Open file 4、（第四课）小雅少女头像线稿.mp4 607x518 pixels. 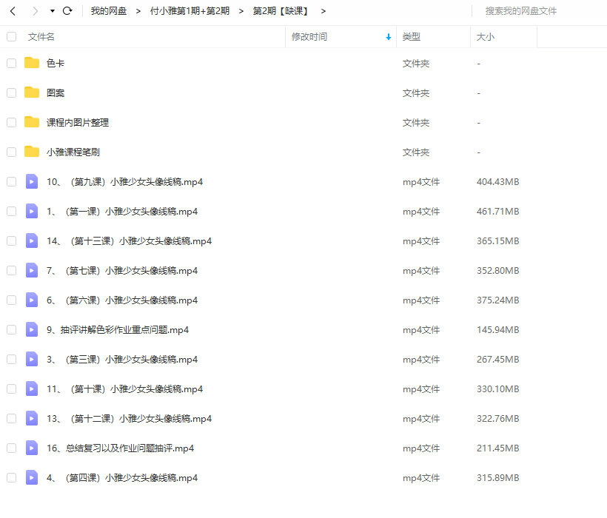click(122, 477)
